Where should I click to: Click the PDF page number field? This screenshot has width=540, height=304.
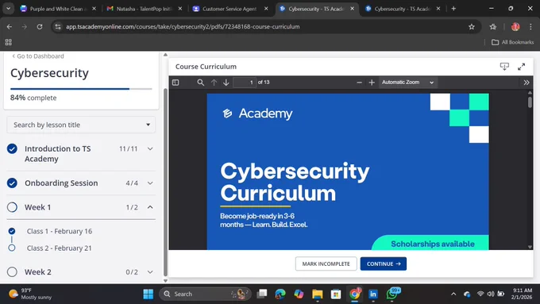244,83
